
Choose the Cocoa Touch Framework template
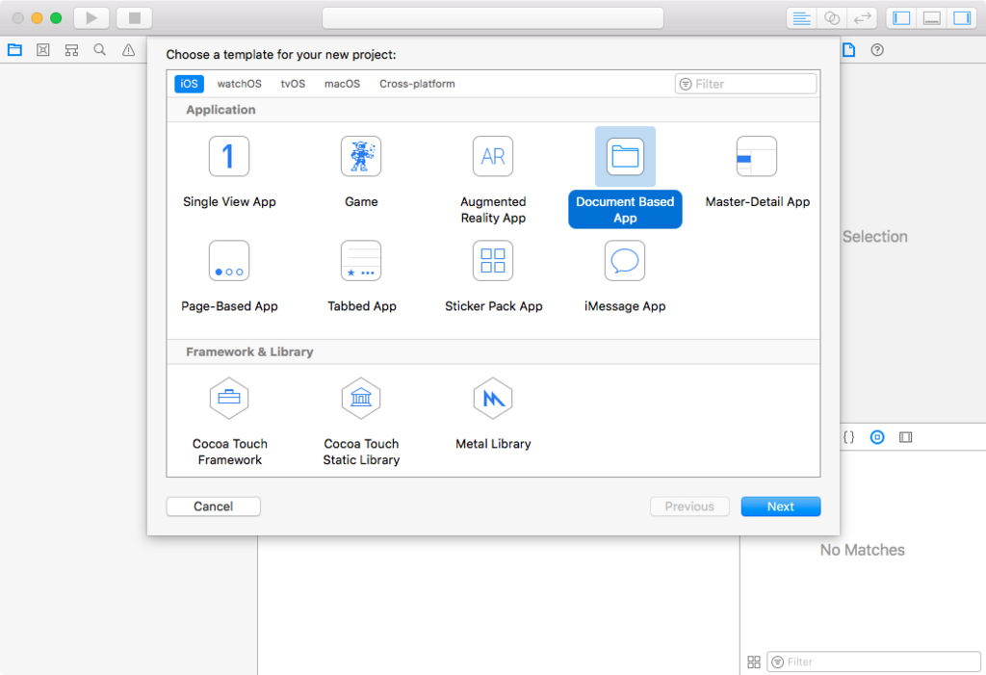click(x=229, y=399)
